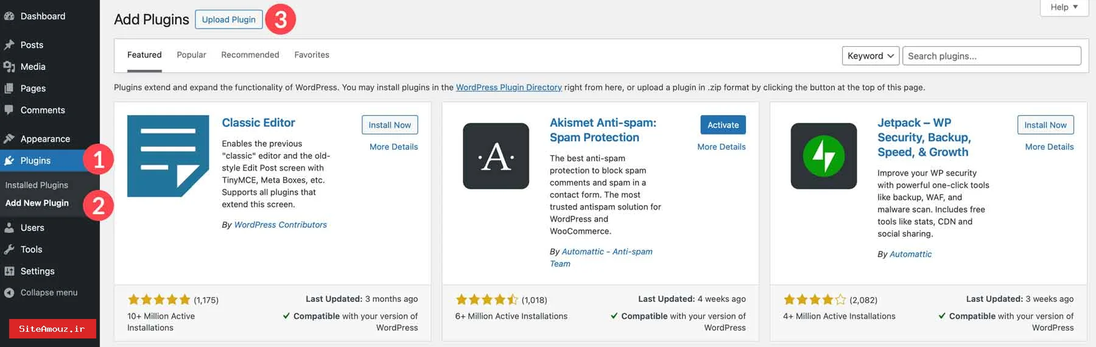
Task: Activate the Akismet Anti-spam plugin
Action: click(x=723, y=125)
